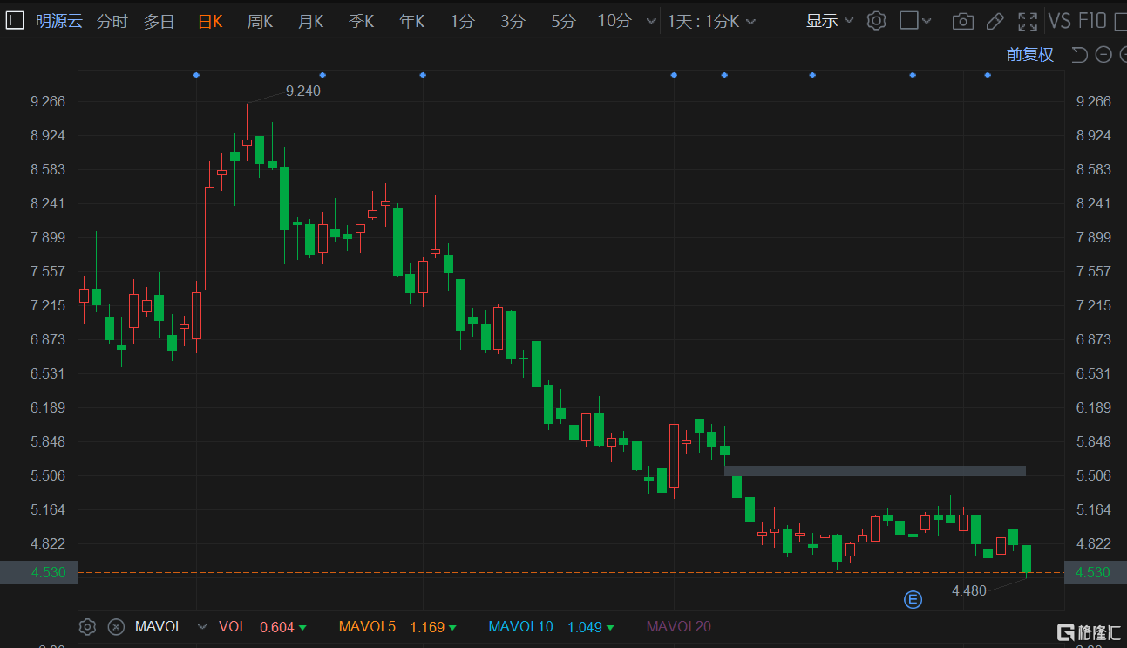Switch to the 10分 minute chart
The width and height of the screenshot is (1127, 648).
[x=614, y=21]
